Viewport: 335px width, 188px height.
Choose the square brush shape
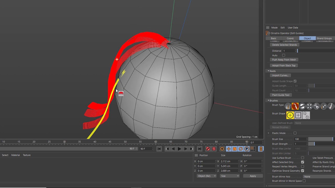click(298, 115)
